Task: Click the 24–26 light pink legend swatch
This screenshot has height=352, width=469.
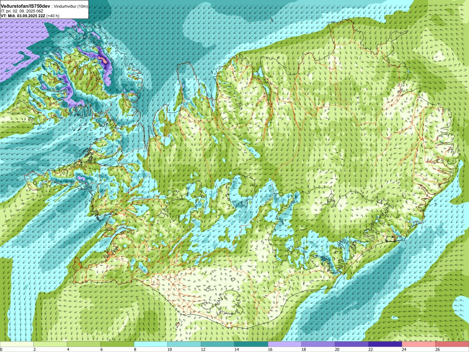Action: (x=419, y=344)
